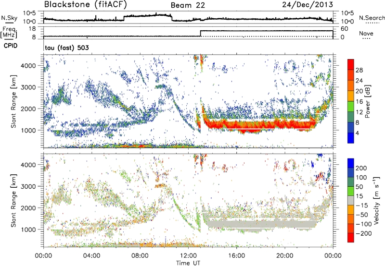Image resolution: width=385 pixels, height=266 pixels.
Task: Click the "Time UT" axis title
Action: (188, 263)
